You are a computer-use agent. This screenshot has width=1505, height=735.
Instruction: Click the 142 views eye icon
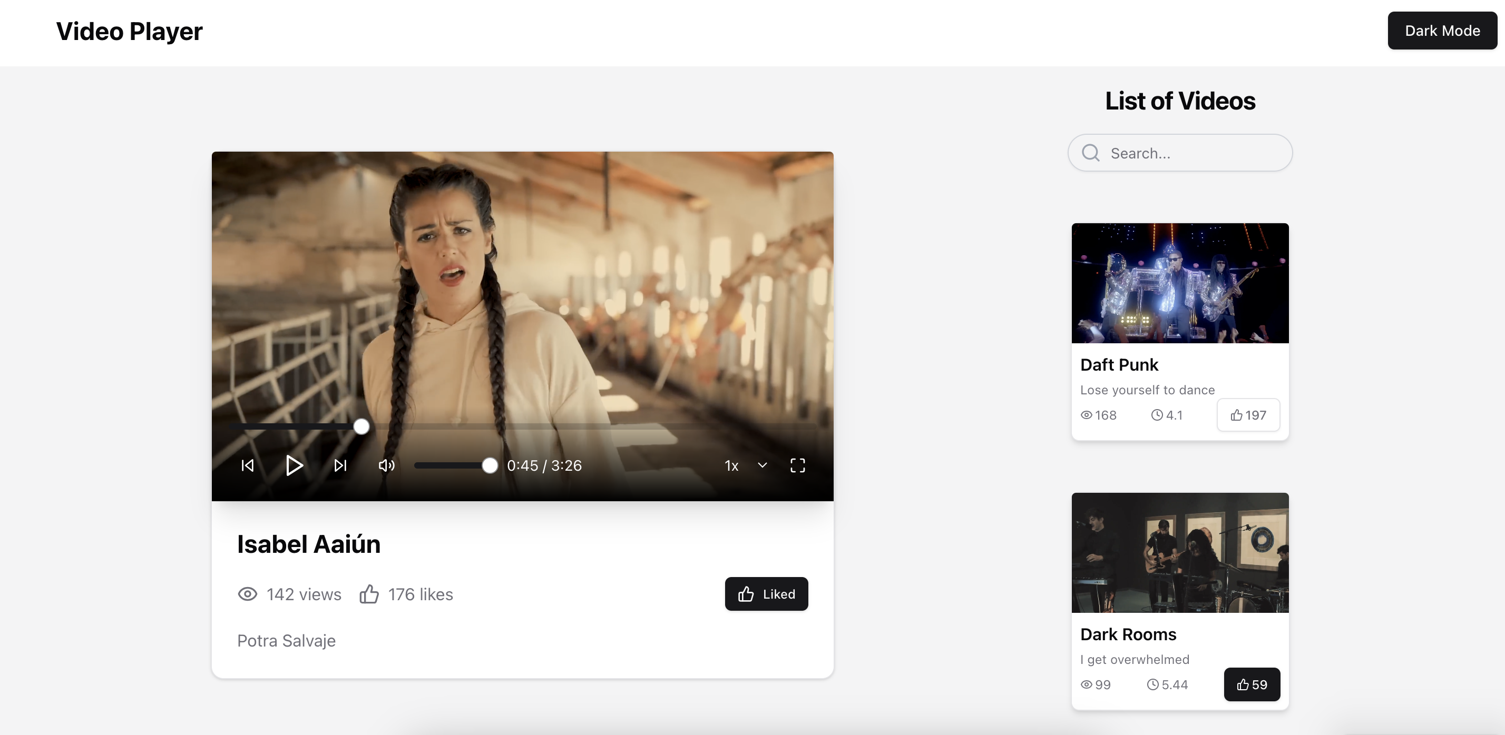[x=247, y=594]
